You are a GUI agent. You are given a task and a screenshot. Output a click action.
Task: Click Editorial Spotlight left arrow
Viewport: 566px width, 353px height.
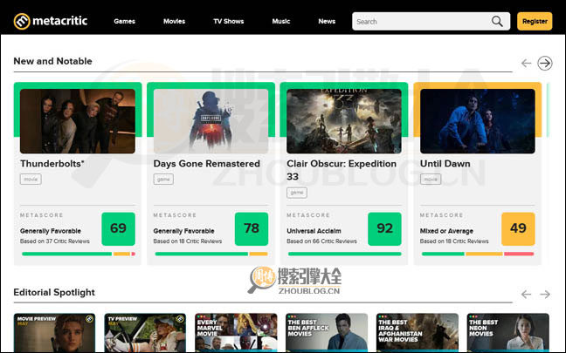click(526, 294)
